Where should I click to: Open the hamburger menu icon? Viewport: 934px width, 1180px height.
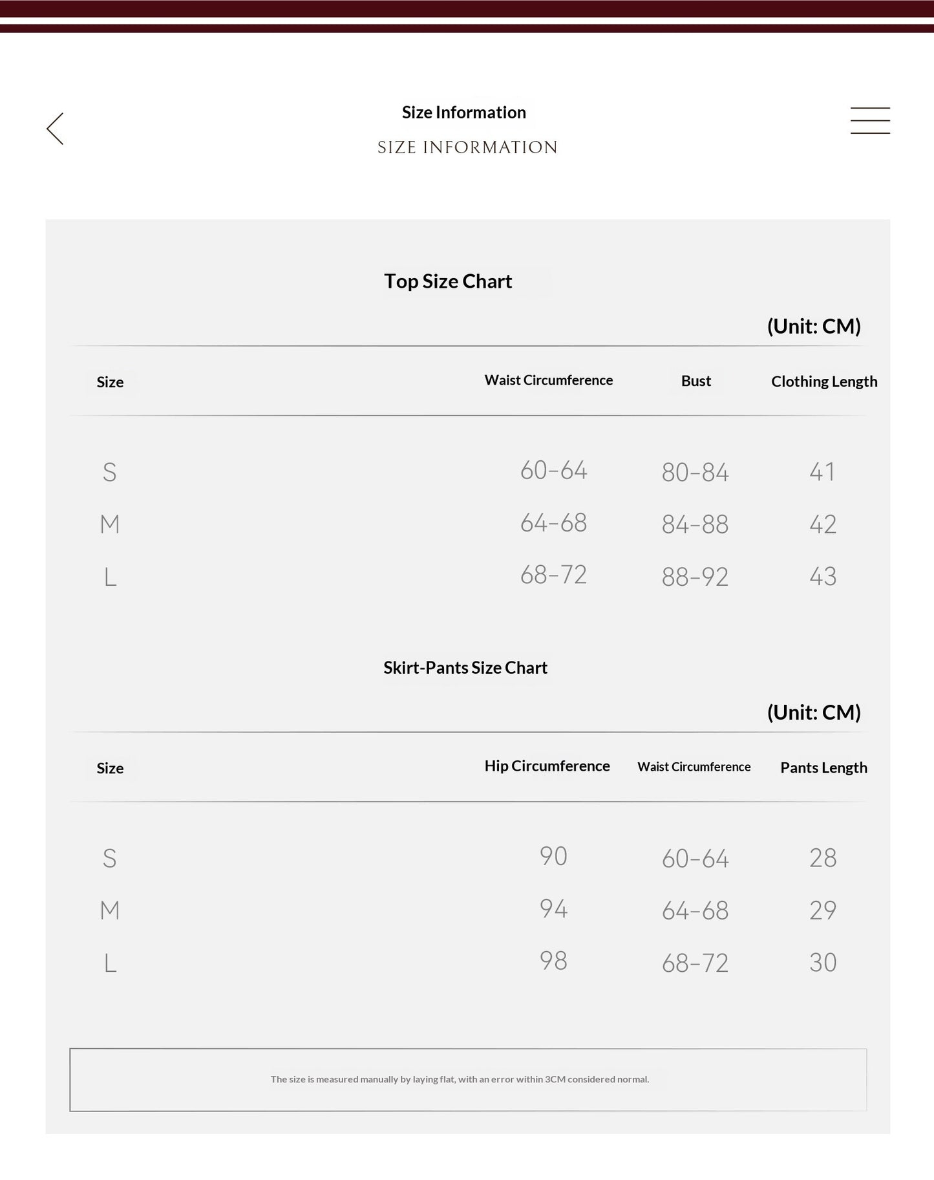click(x=870, y=121)
